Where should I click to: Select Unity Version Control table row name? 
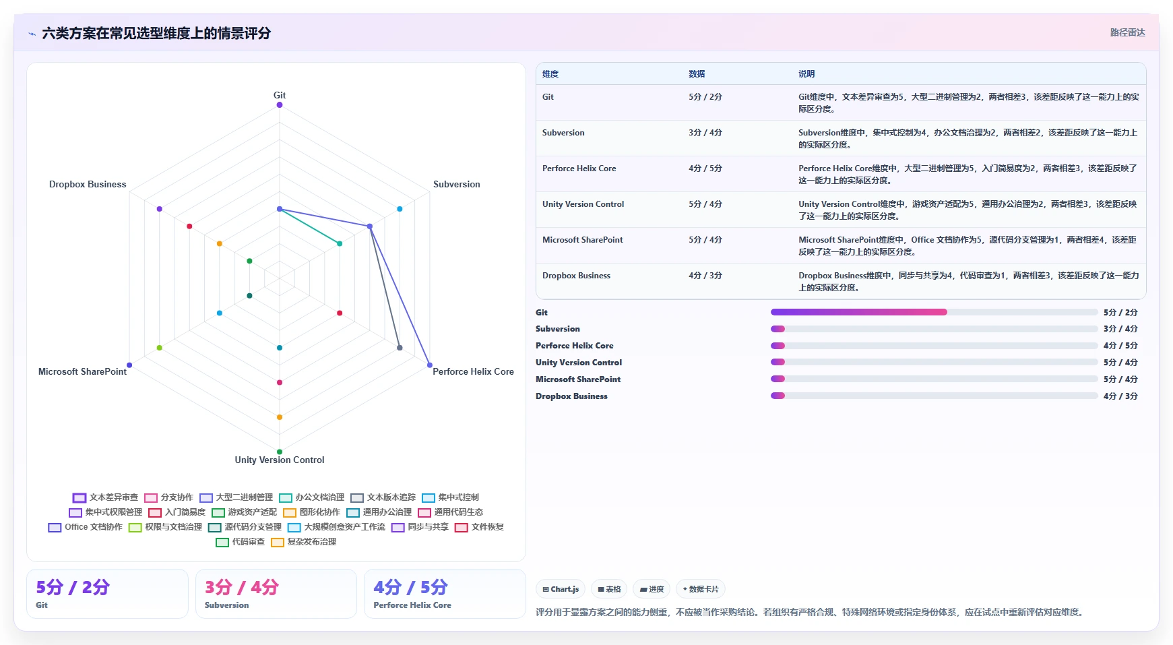[583, 204]
